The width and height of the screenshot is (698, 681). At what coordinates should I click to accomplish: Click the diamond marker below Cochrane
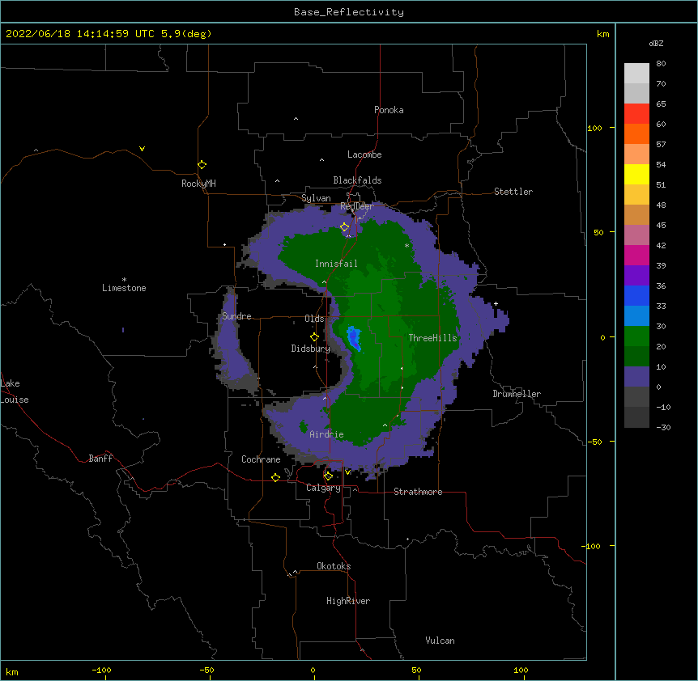[275, 477]
